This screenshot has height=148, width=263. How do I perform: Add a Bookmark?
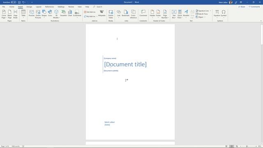[126, 13]
